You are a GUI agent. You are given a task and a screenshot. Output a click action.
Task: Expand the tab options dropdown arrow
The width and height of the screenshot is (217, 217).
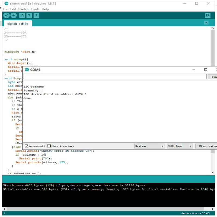(x=206, y=23)
